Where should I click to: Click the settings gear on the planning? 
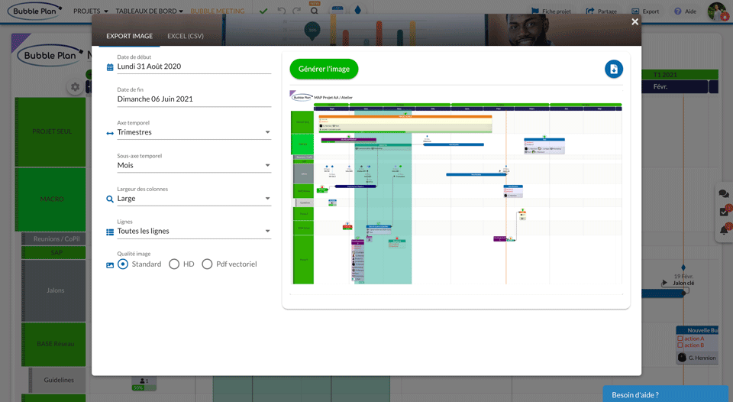[x=75, y=87]
